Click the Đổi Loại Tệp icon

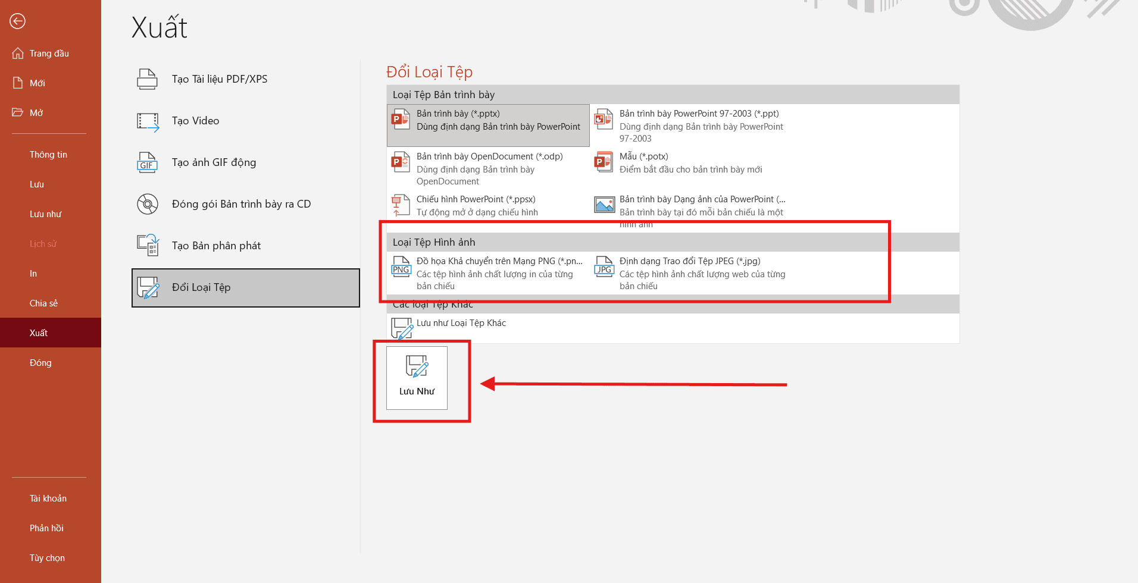coord(148,288)
